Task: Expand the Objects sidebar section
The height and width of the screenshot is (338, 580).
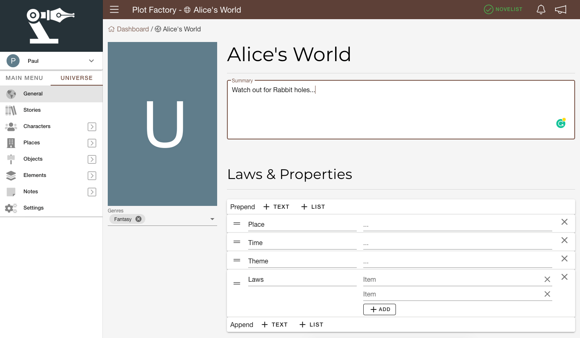Action: pos(92,159)
